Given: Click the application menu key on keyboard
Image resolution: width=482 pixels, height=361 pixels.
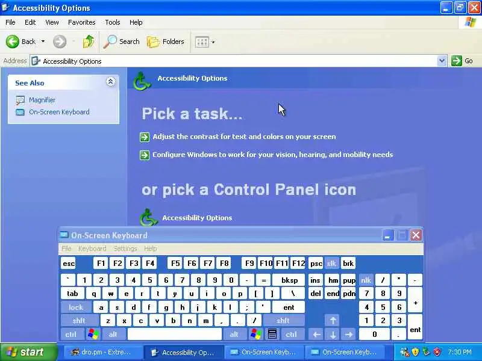Looking at the screenshot, I should pyautogui.click(x=272, y=334).
